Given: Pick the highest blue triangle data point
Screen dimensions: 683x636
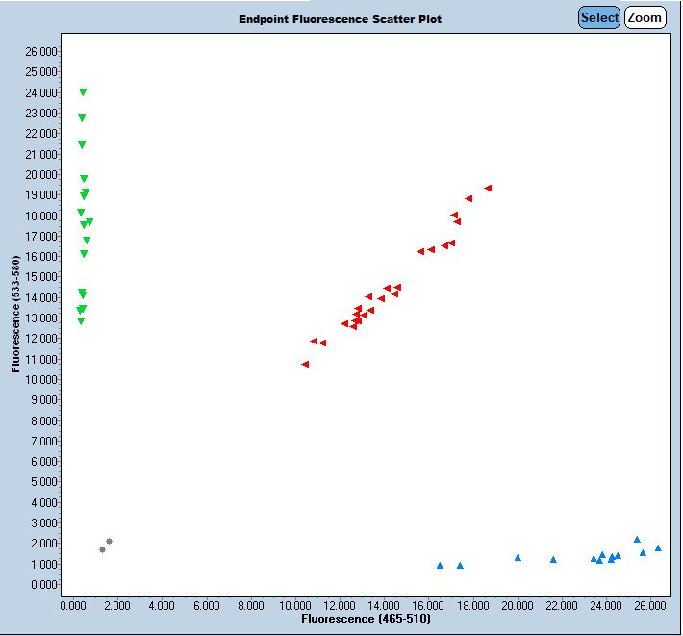Looking at the screenshot, I should point(637,540).
